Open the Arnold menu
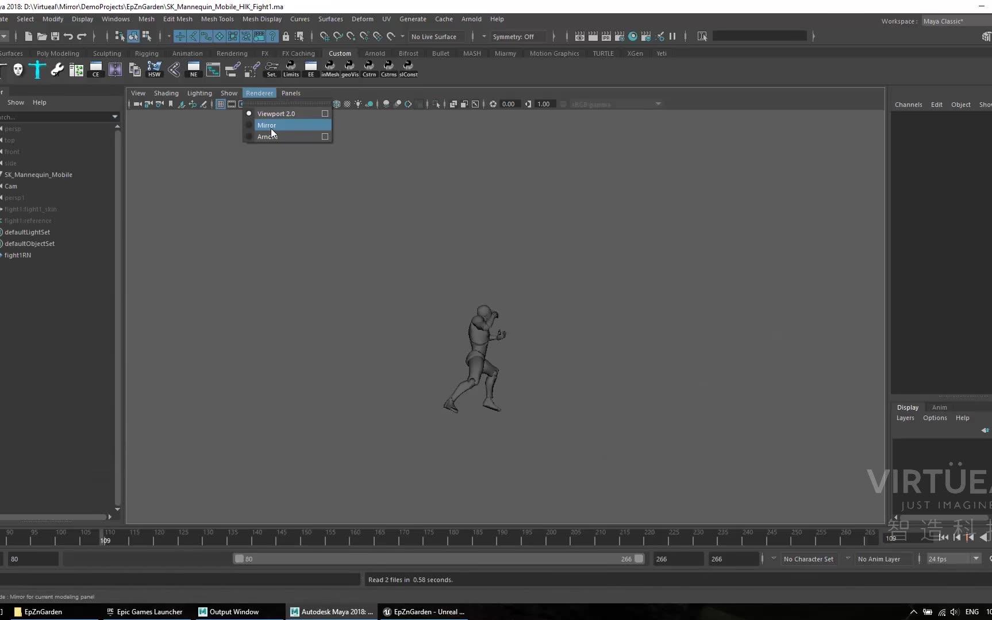Image resolution: width=992 pixels, height=620 pixels. [x=471, y=19]
